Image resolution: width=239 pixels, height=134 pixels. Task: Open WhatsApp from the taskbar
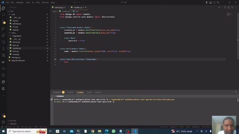(x=114, y=131)
